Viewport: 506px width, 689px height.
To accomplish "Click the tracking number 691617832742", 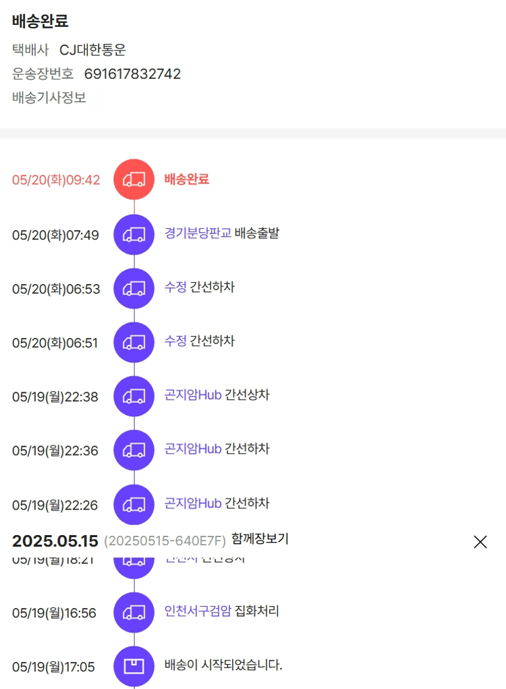I will [132, 74].
